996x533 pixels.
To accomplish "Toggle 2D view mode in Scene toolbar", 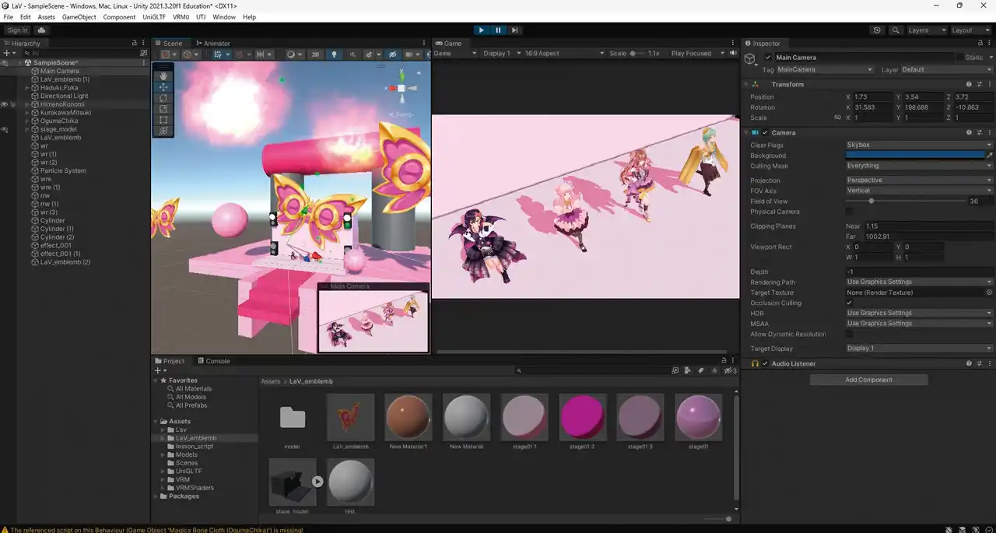I will click(315, 54).
